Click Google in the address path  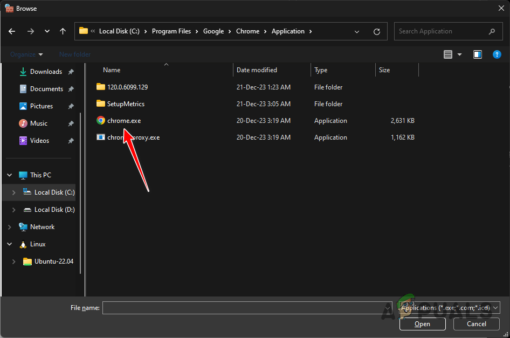[x=214, y=31]
